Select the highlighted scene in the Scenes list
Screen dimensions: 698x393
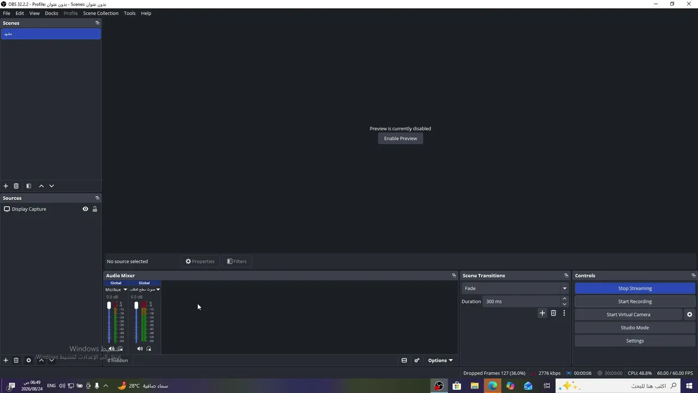(x=51, y=34)
